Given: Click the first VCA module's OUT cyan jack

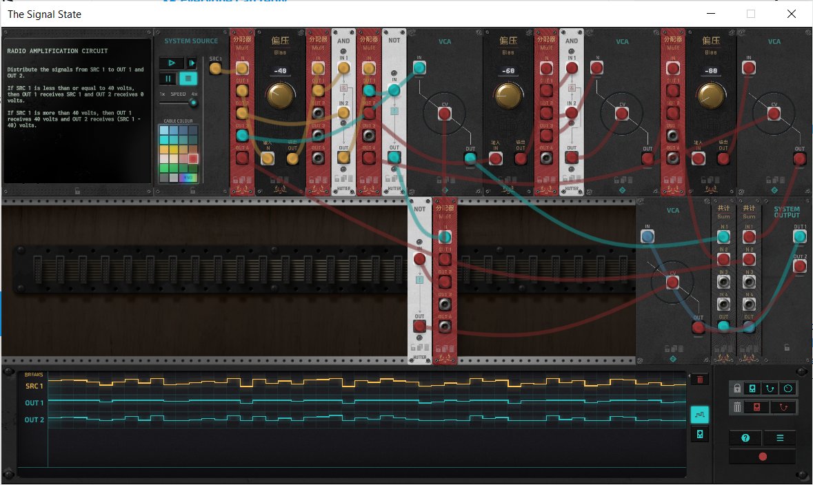Looking at the screenshot, I should pyautogui.click(x=470, y=158).
